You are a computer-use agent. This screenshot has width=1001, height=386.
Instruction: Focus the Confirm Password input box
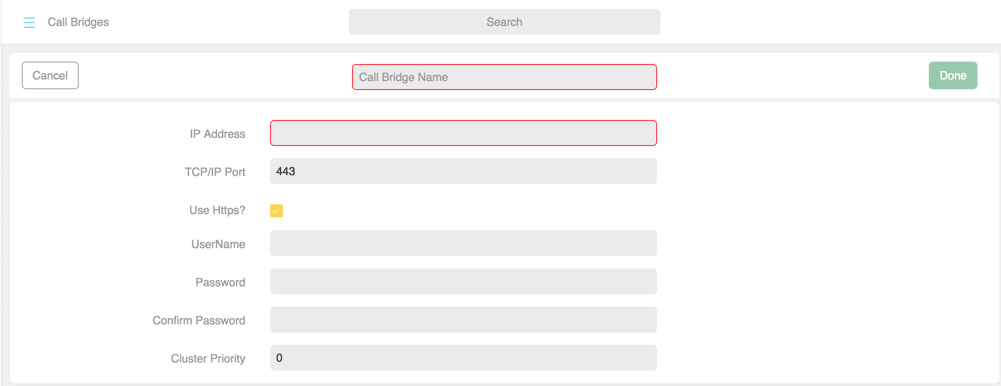(x=463, y=320)
